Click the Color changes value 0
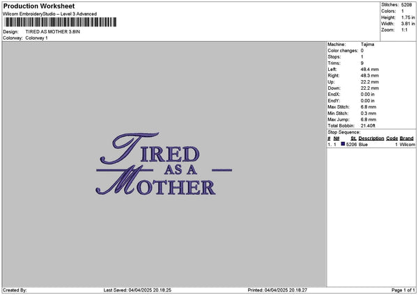The width and height of the screenshot is (418, 295). 362,51
